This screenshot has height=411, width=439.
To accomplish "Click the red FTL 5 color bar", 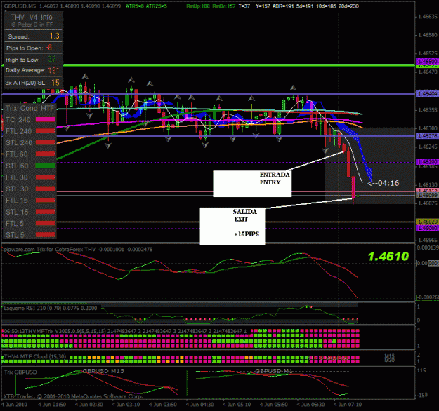I will click(45, 223).
